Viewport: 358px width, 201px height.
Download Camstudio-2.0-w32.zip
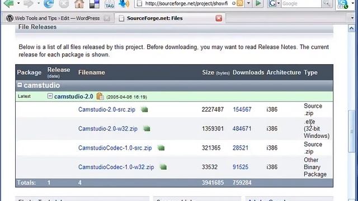tap(108, 129)
